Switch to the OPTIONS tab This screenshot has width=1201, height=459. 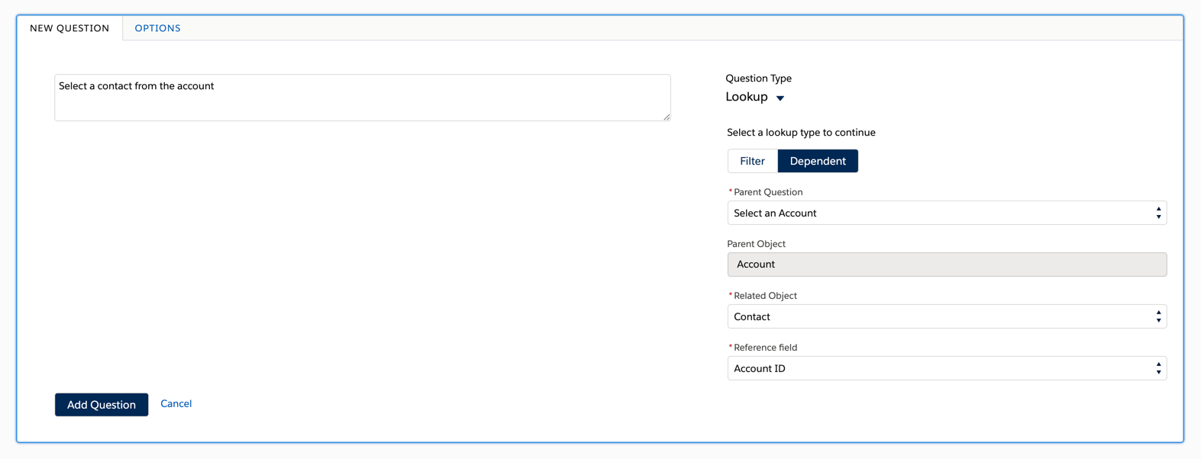tap(157, 28)
